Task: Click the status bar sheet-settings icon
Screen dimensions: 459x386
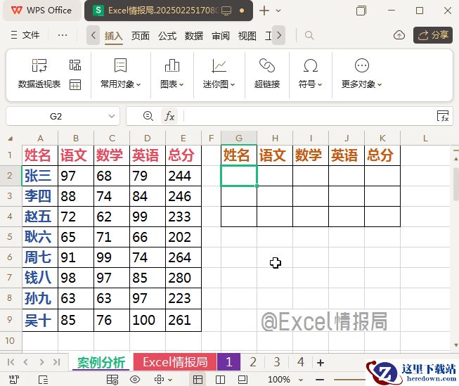Action: [112, 380]
